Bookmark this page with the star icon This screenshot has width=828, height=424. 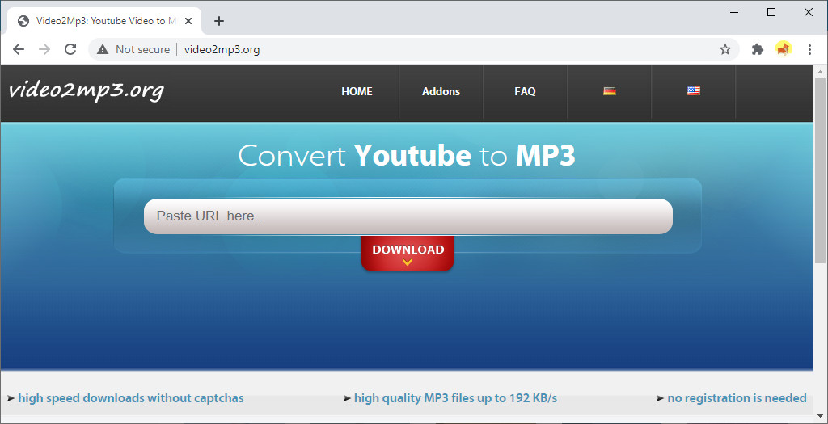coord(725,49)
